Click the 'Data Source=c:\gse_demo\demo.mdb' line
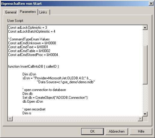This screenshot has height=138, width=155. pos(66,82)
